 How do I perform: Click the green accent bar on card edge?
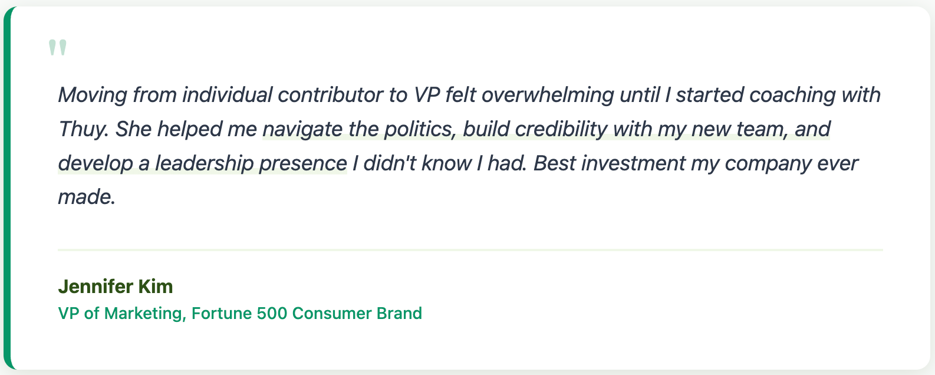(6, 187)
